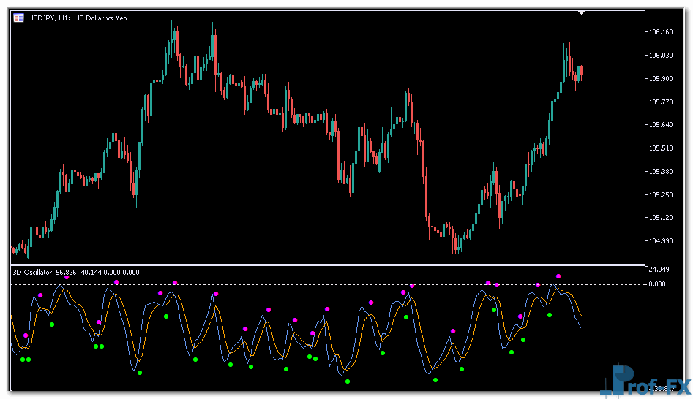Click the chart window icon beside USDJPY
This screenshot has width=693, height=399.
18,18
